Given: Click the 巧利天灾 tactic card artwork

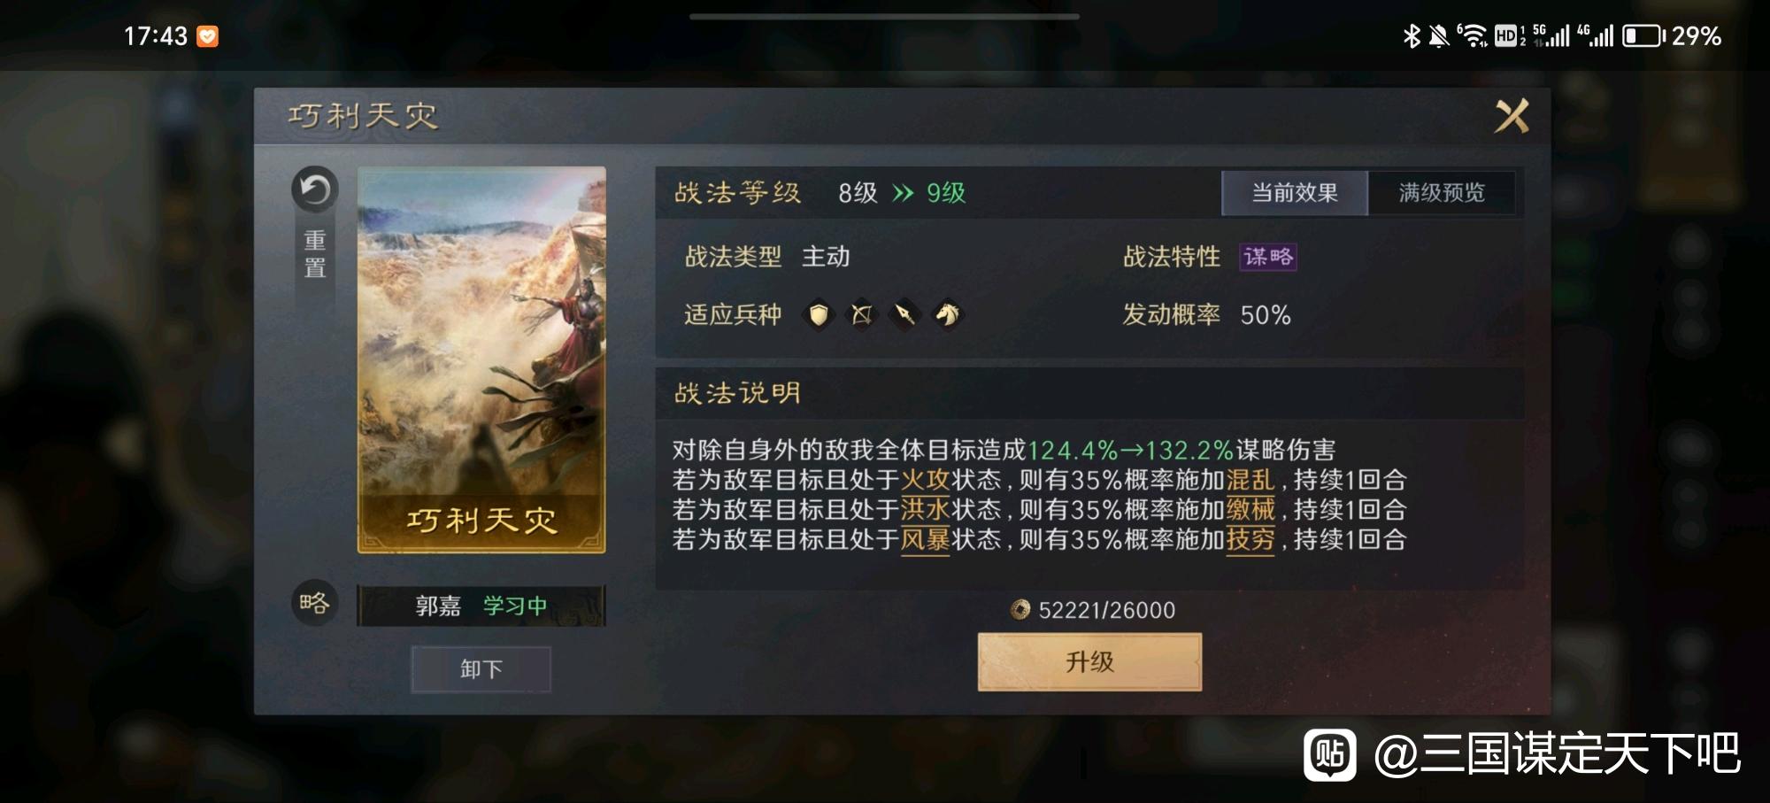Looking at the screenshot, I should click(481, 360).
